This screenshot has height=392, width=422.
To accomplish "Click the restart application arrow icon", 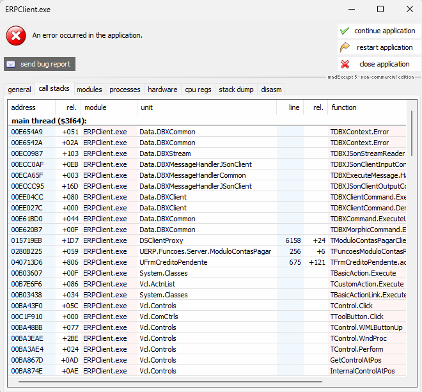I will [x=345, y=47].
